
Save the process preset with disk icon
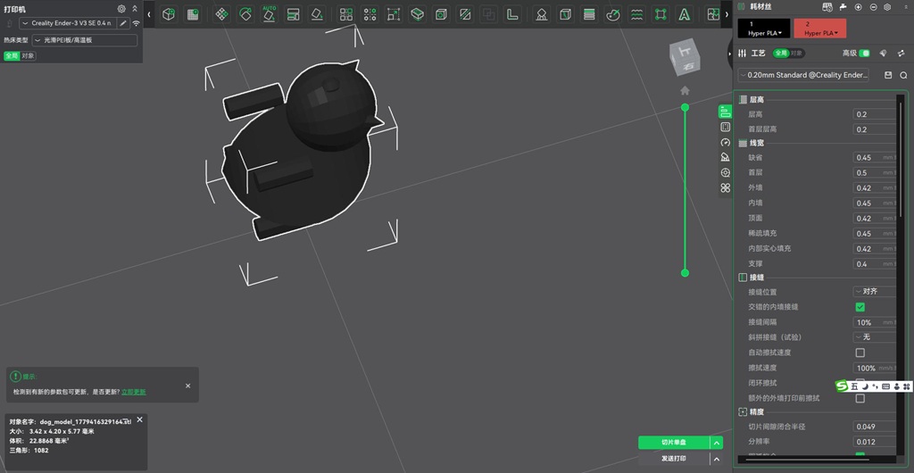click(888, 75)
